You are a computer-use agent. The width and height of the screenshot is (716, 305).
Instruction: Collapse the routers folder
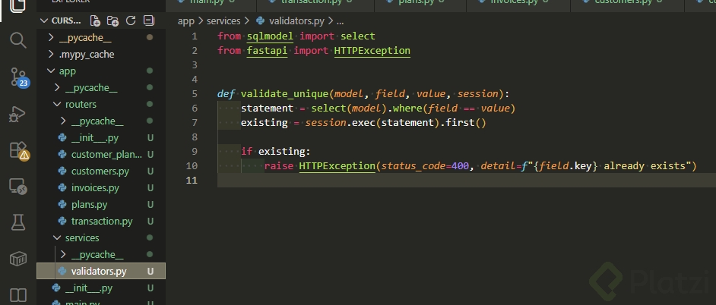click(80, 105)
